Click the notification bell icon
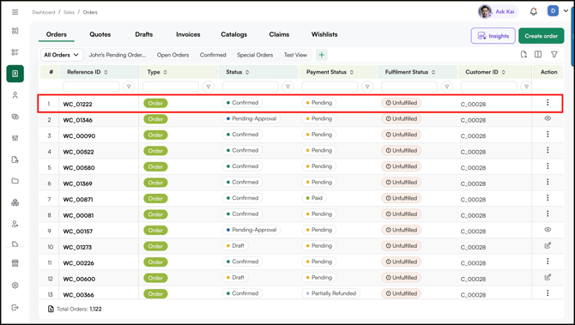Screen dimensions: 575x325 [x=534, y=12]
